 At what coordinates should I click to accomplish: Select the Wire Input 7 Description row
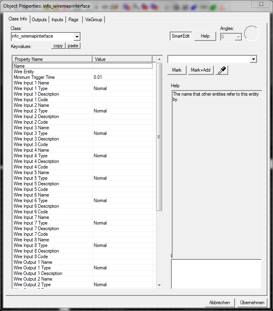coord(82,229)
